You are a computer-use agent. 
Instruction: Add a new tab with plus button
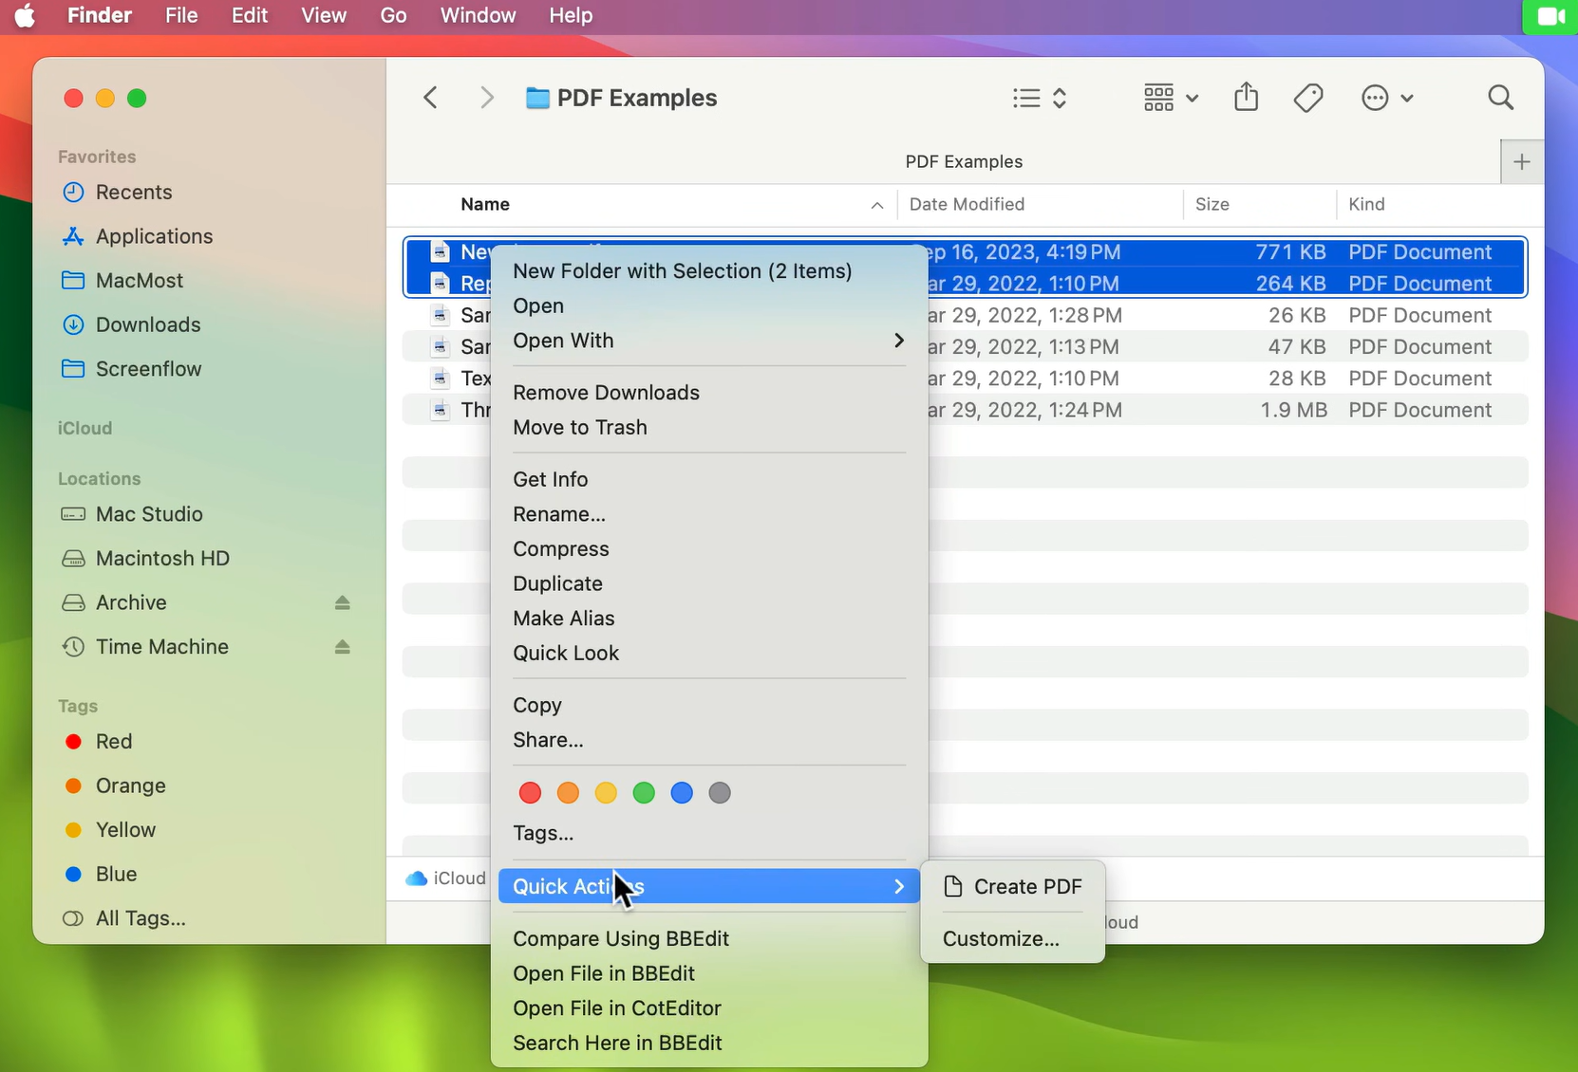[1522, 162]
